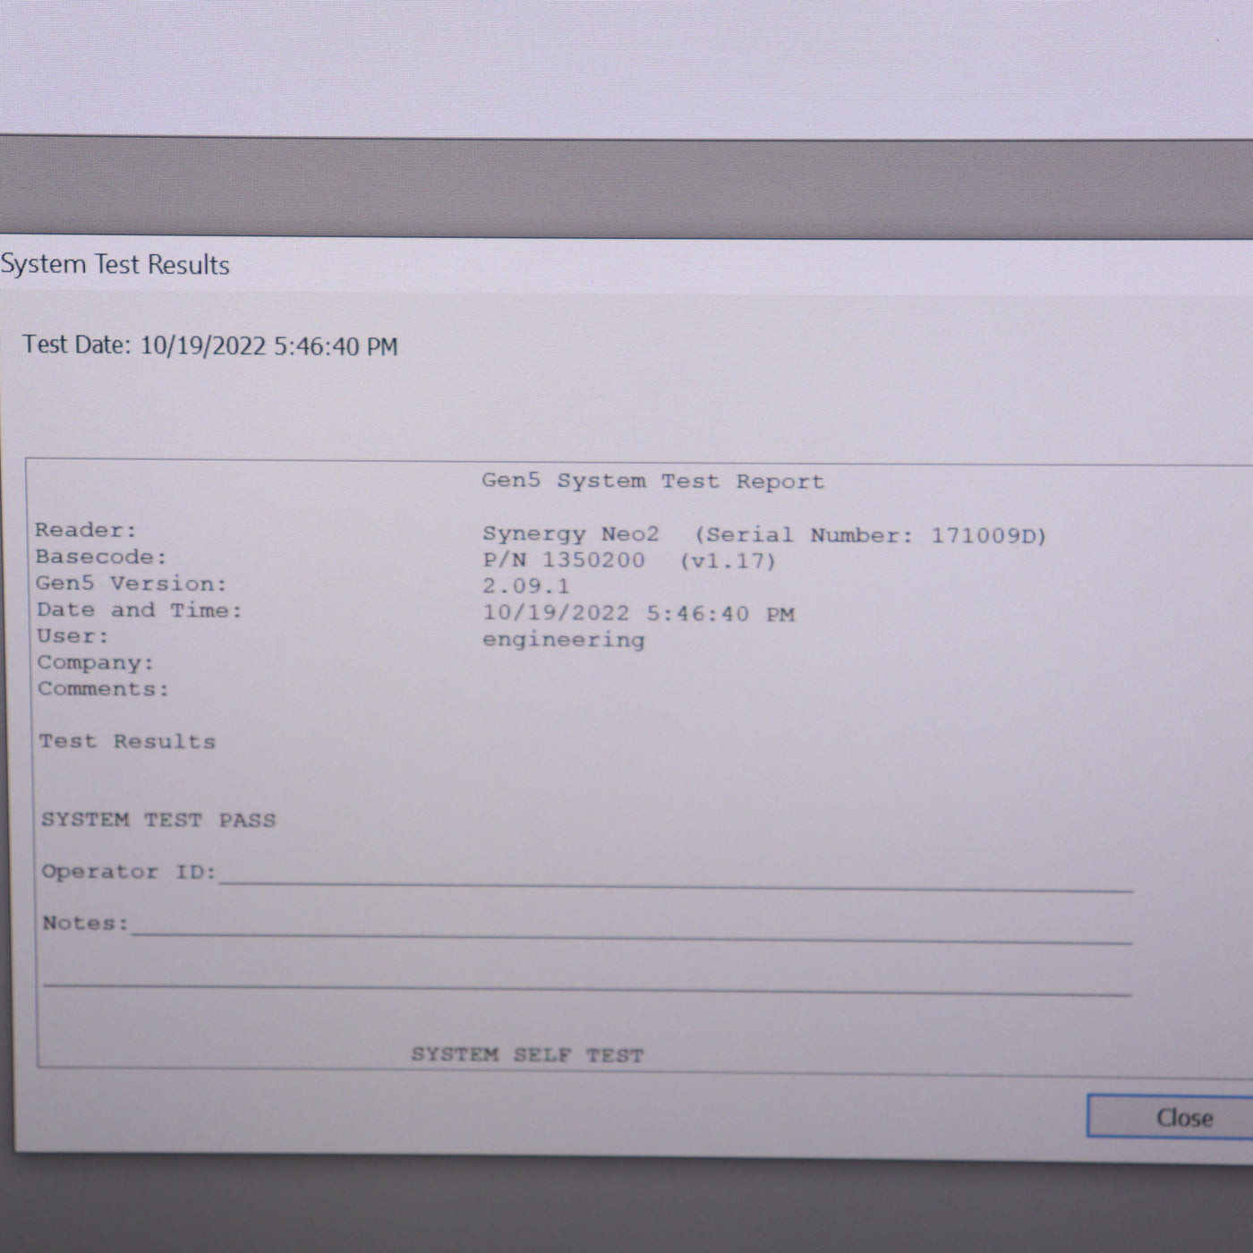Viewport: 1253px width, 1253px height.
Task: Click the Comments: label
Action: pos(103,689)
